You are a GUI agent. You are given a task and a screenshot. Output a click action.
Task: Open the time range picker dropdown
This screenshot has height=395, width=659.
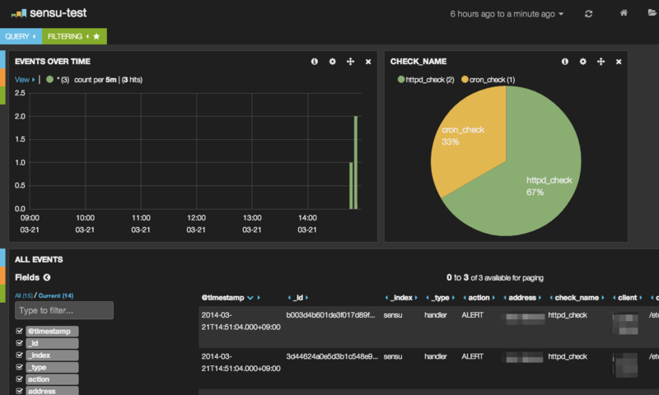507,14
